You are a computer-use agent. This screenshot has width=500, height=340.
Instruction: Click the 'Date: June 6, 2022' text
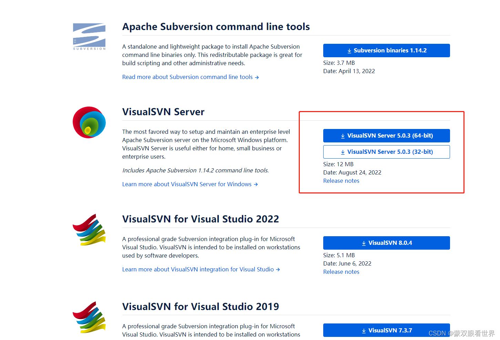click(347, 263)
